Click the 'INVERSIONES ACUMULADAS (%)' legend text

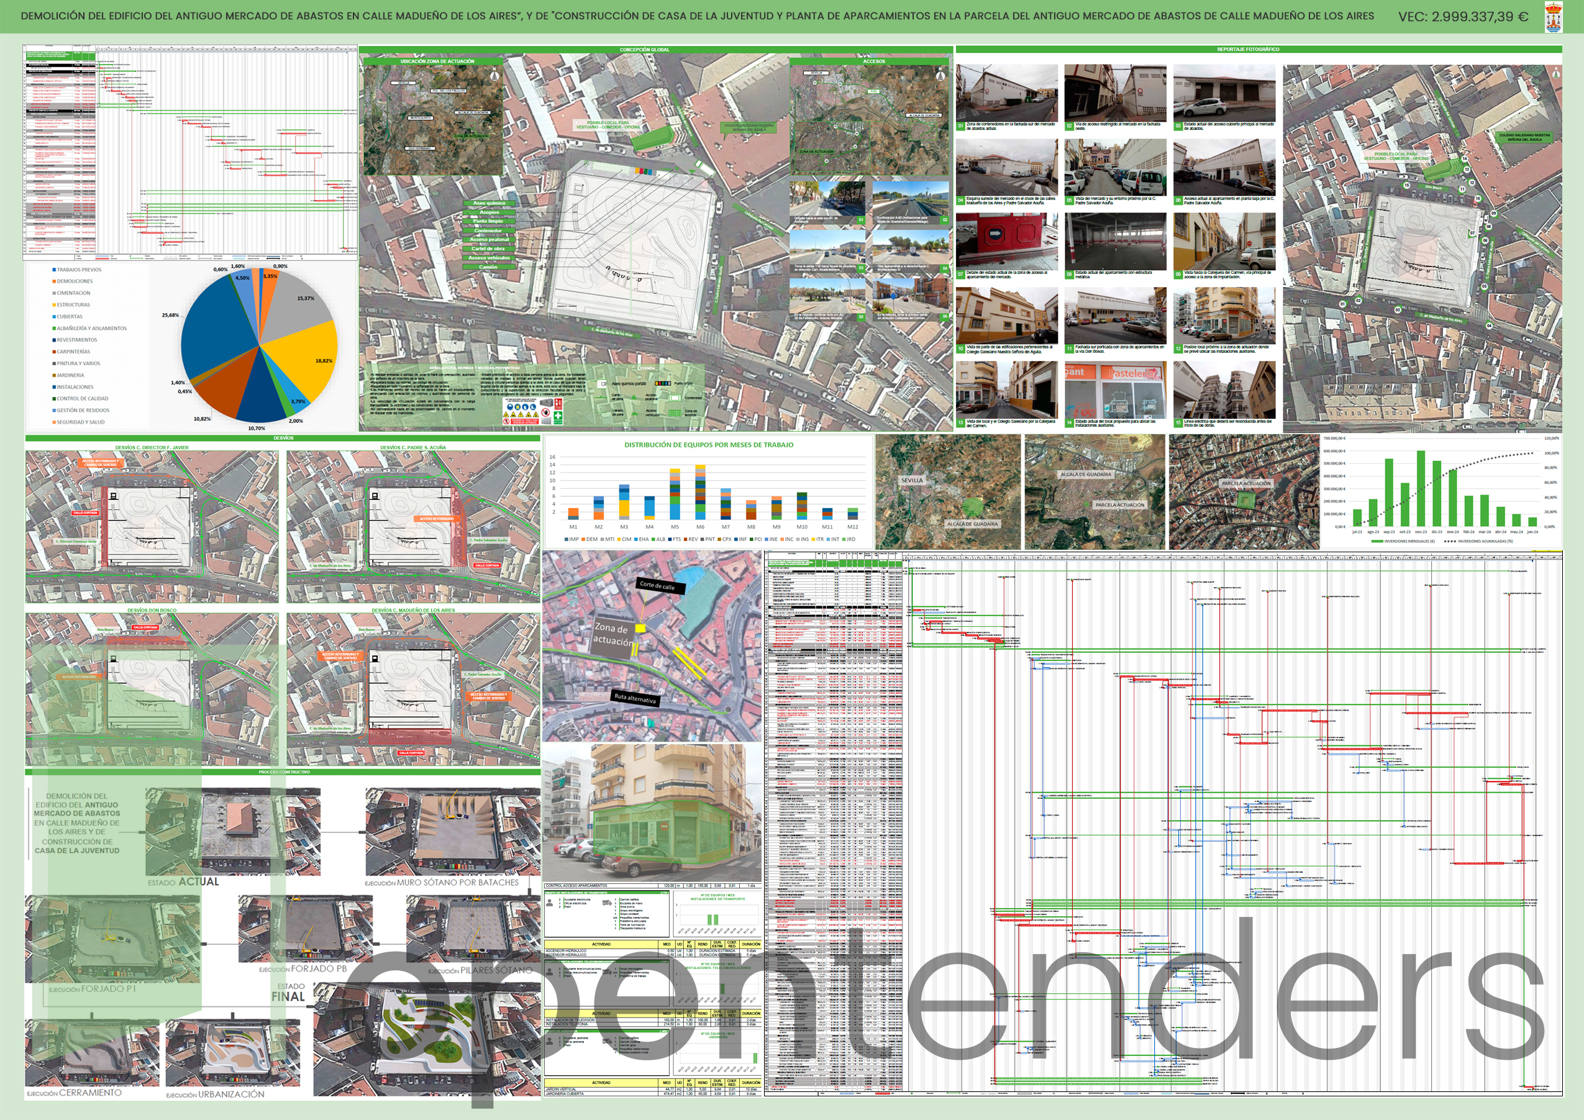coord(1485,542)
